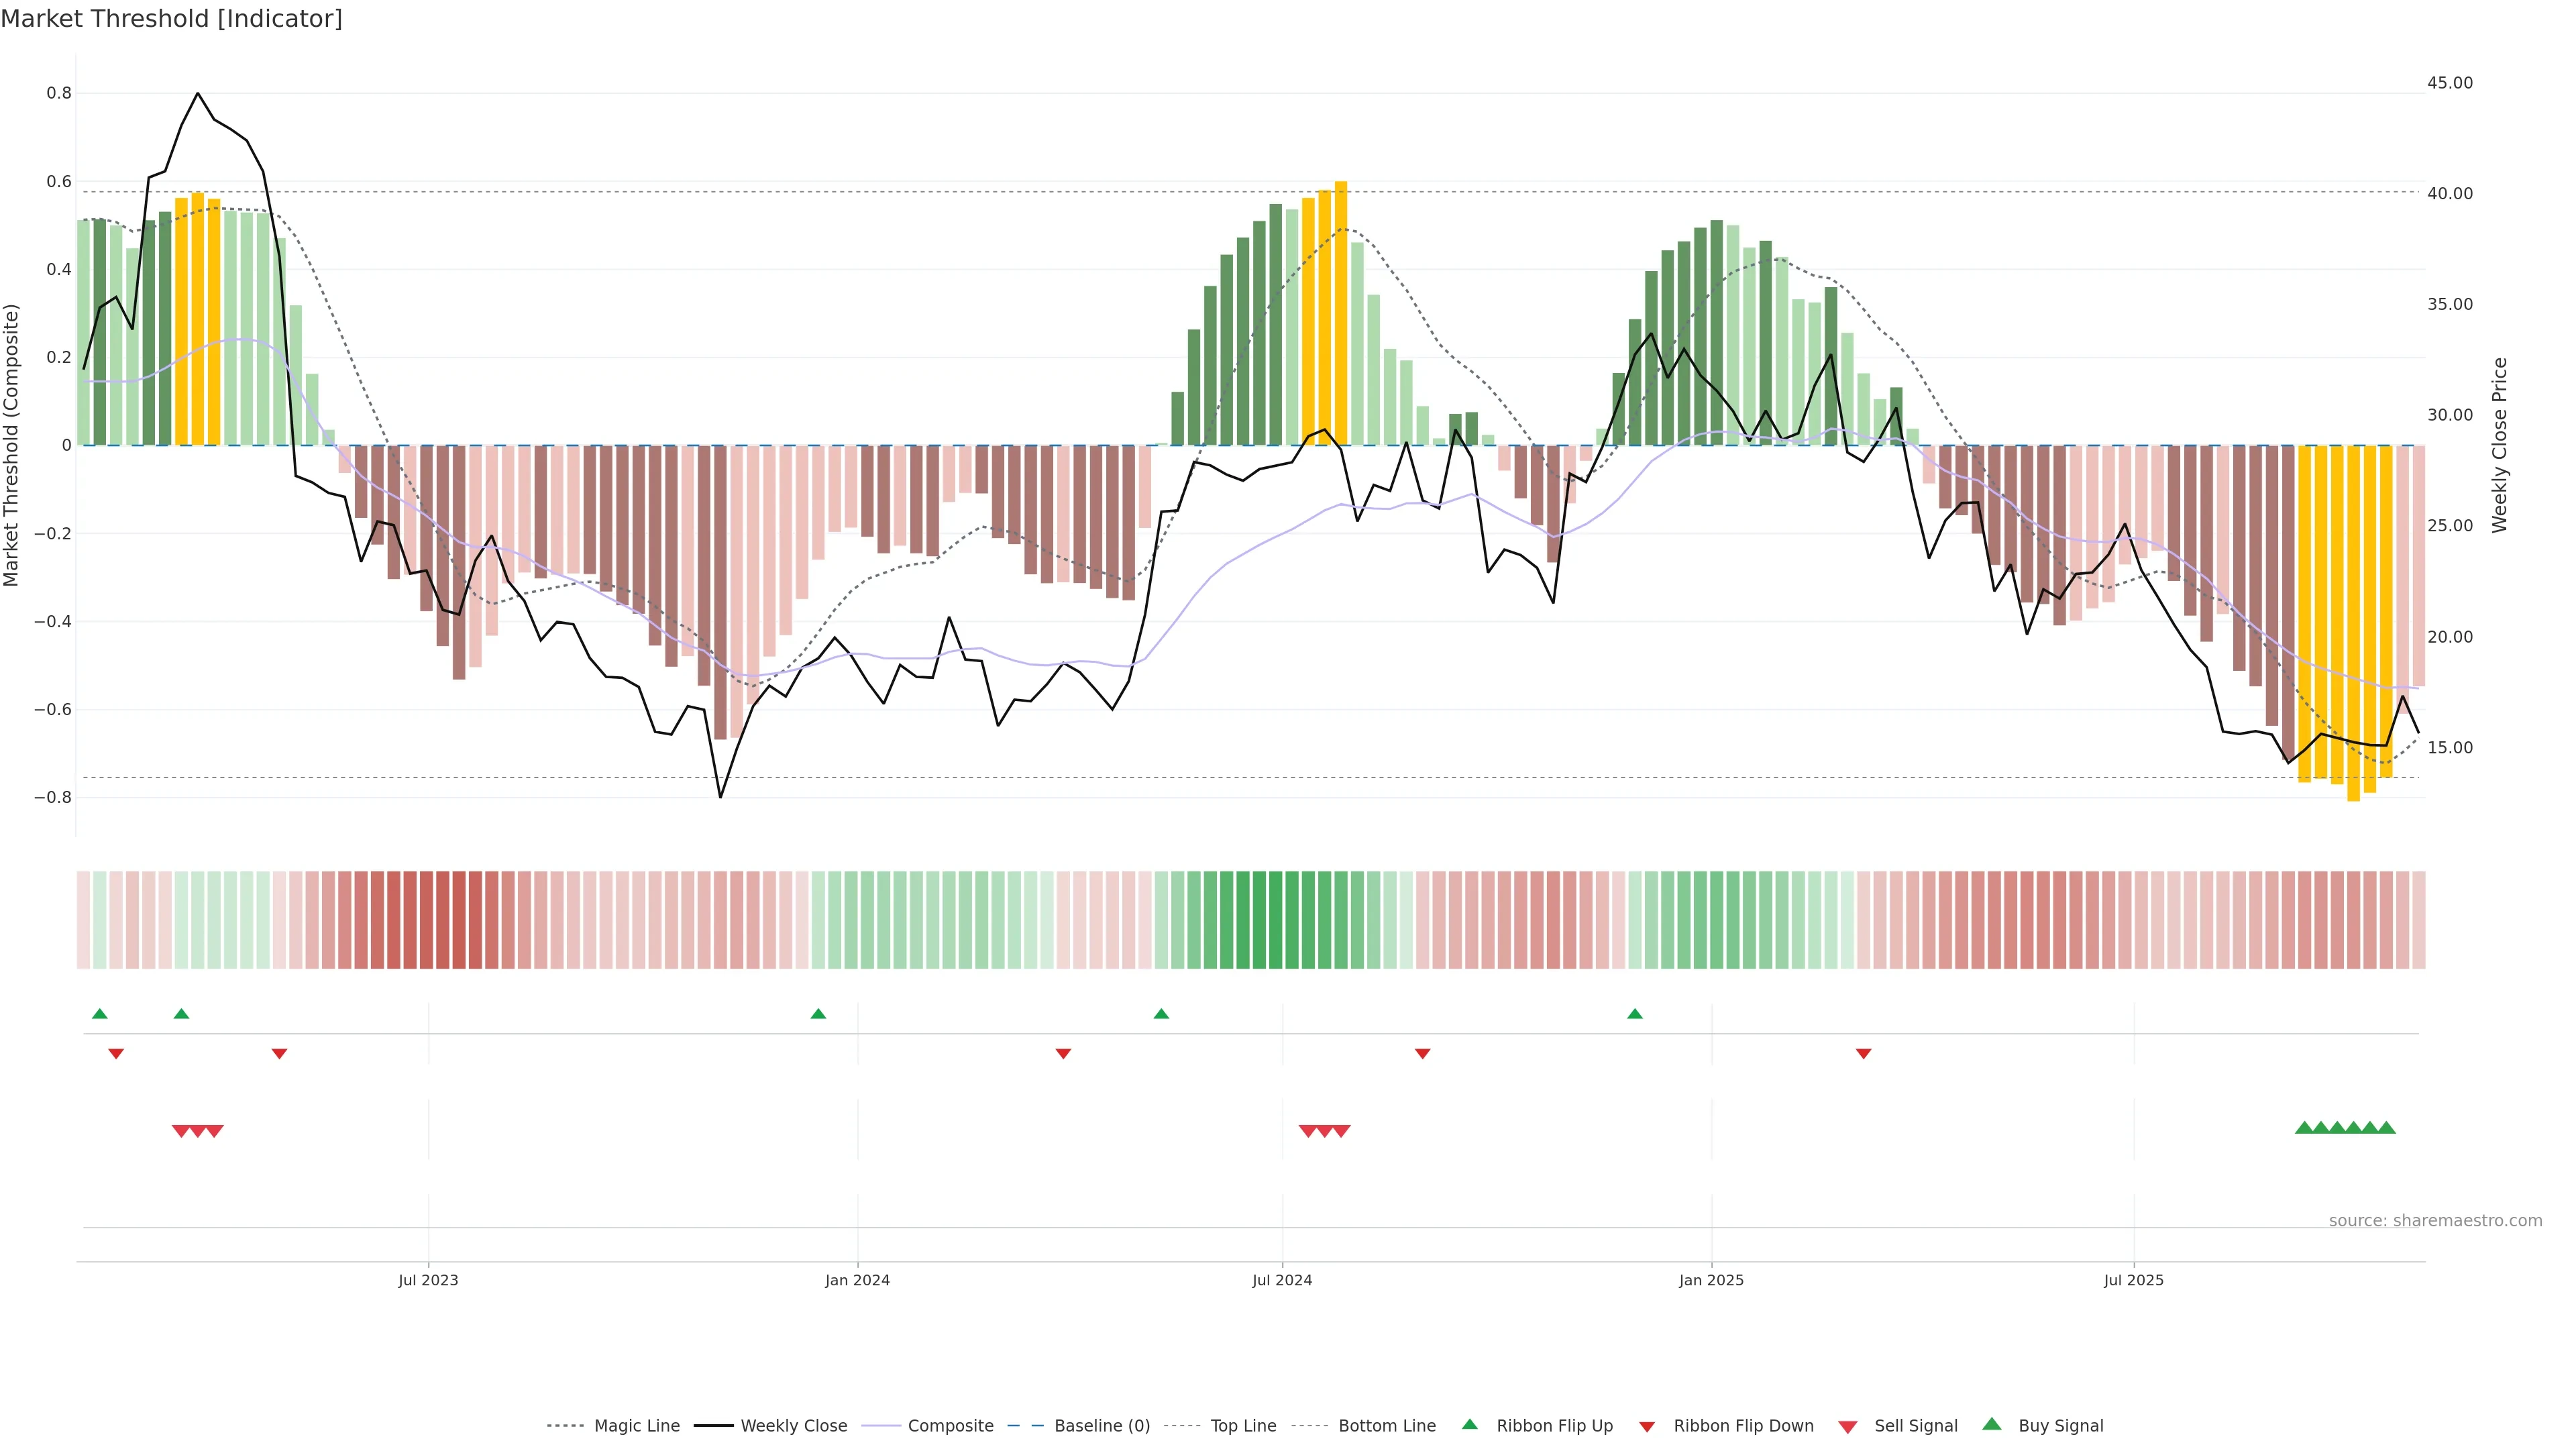
Task: Click the Ribbon Flip Down marker between Jan and Jul 2024
Action: (x=1063, y=1054)
